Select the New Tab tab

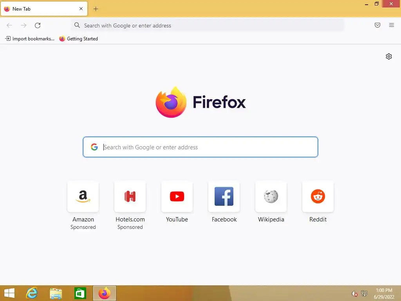pos(44,9)
